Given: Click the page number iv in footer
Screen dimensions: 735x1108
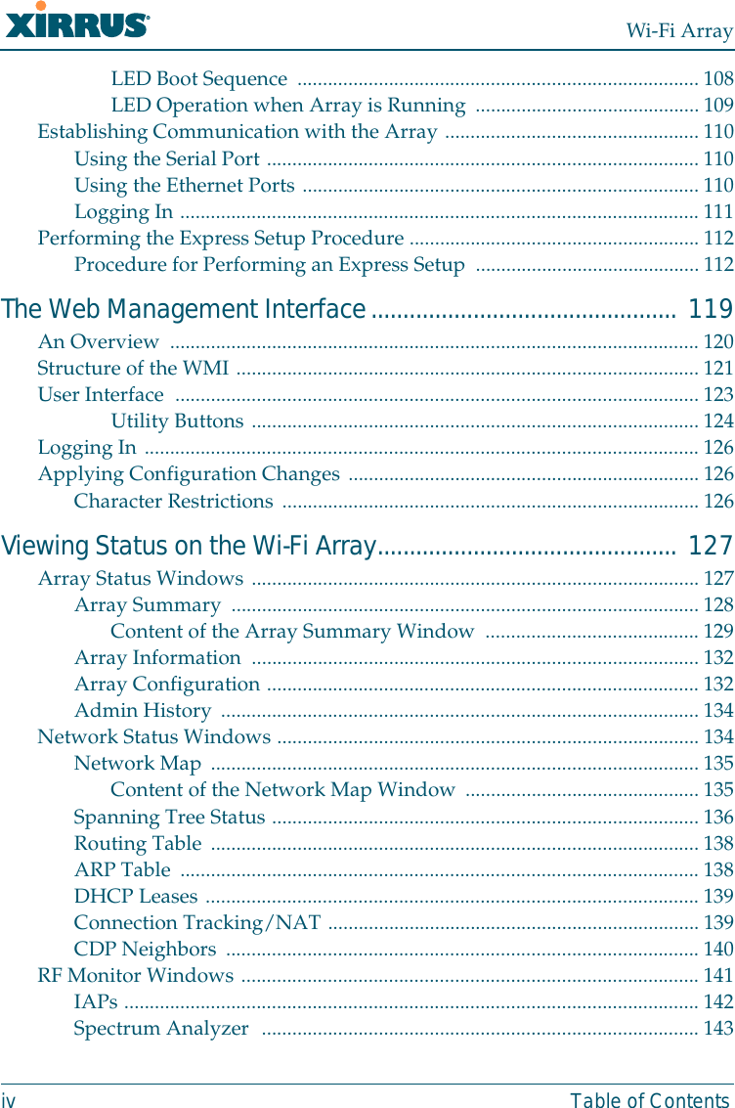Looking at the screenshot, I should 8,1099.
